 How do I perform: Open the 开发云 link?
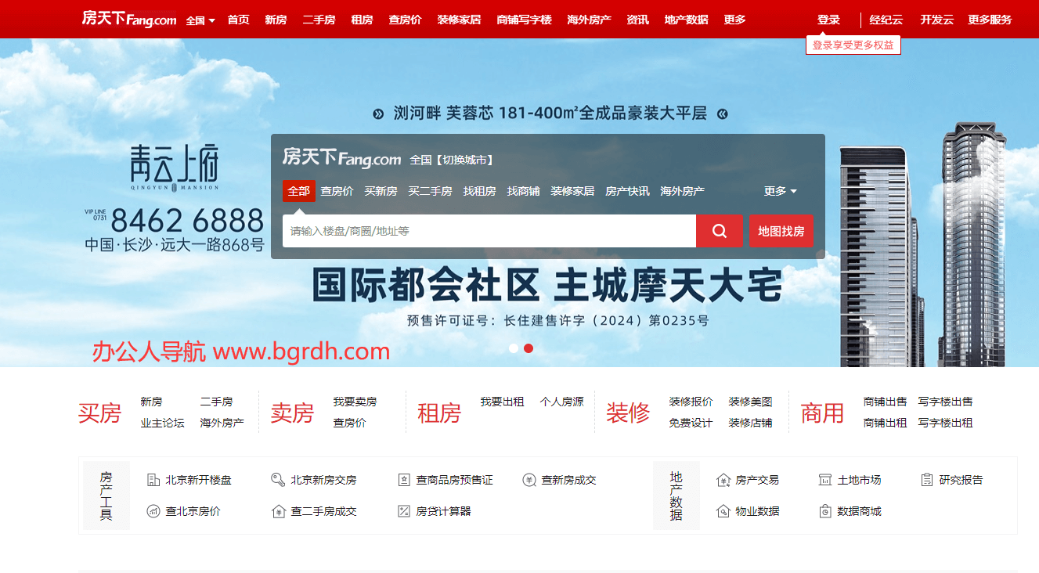pyautogui.click(x=936, y=20)
